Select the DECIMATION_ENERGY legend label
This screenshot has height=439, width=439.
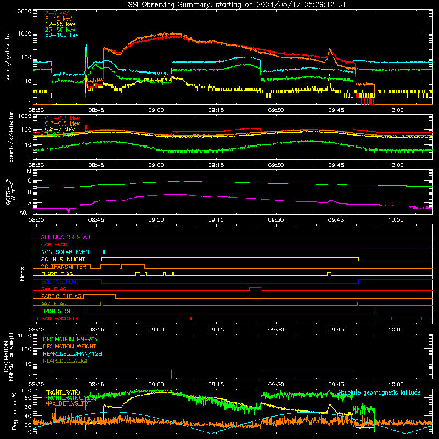coord(70,339)
